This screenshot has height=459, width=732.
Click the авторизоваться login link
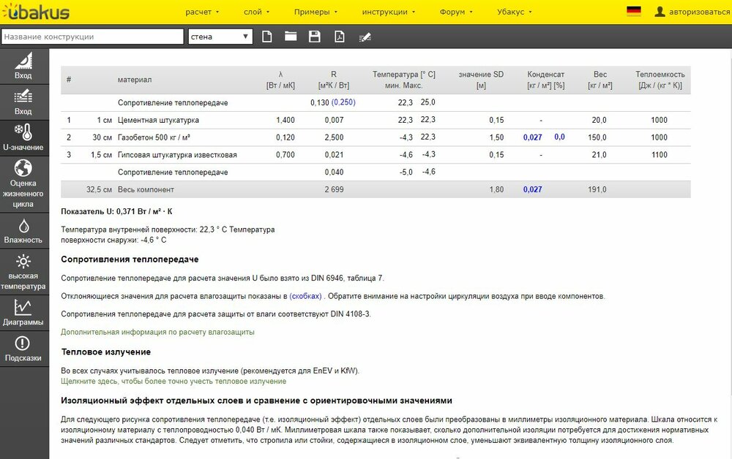(692, 12)
